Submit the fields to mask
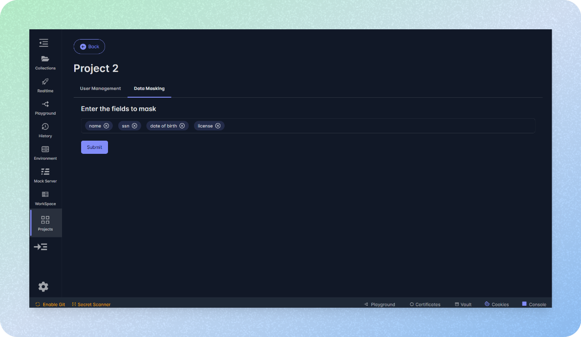 coord(94,147)
